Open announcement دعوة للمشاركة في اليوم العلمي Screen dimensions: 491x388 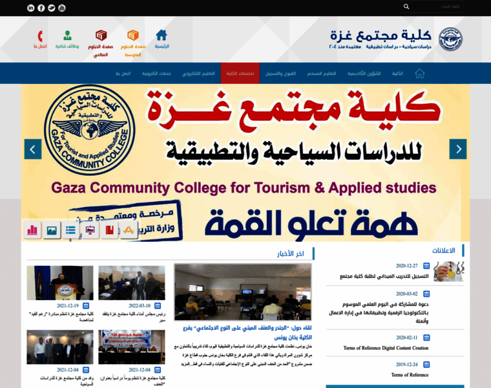click(379, 312)
